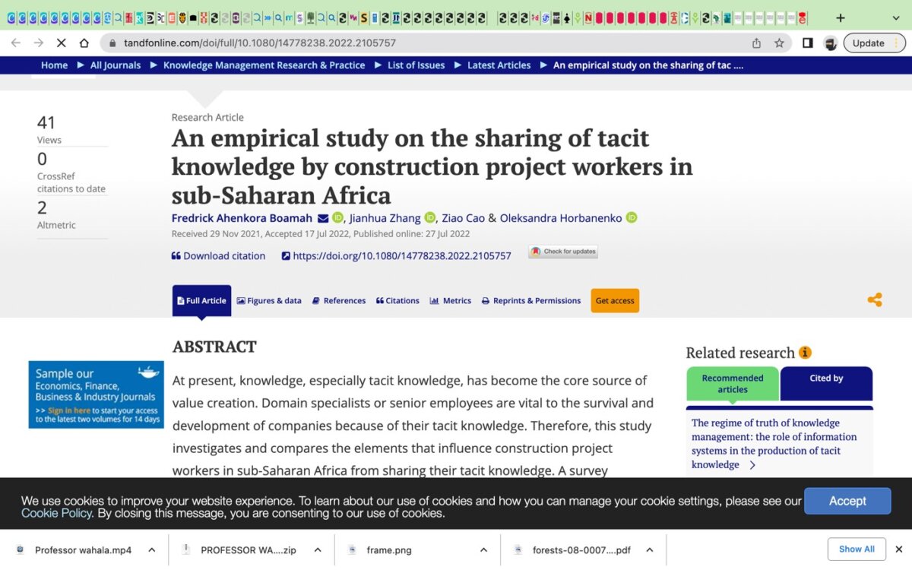The height and width of the screenshot is (570, 912).
Task: Accept the cookie notice
Action: pos(847,501)
